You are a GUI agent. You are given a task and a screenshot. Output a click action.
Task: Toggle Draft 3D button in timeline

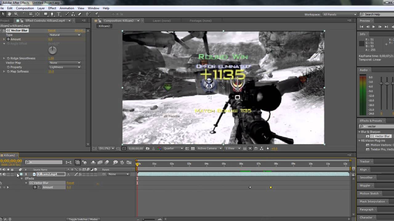[85, 162]
